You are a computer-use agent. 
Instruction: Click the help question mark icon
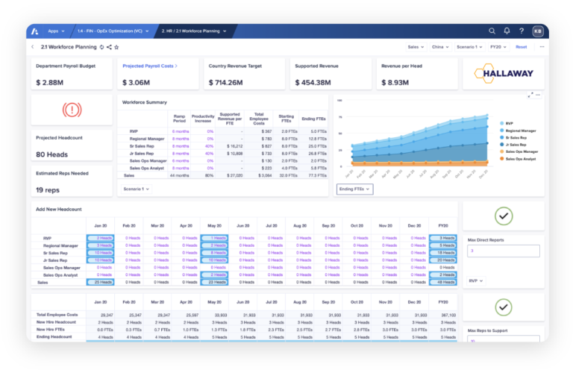pos(522,31)
